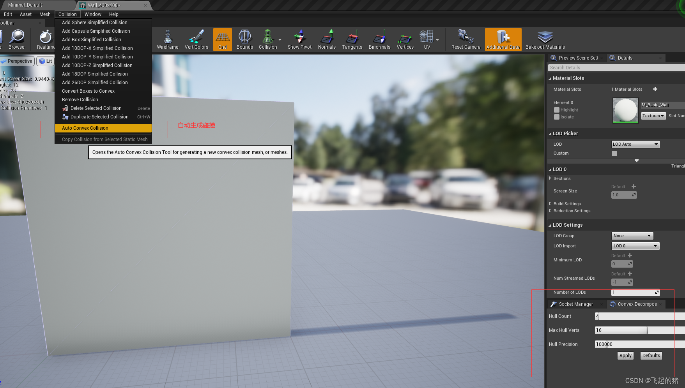Collapse the LOD Settings category
Screen dimensions: 685x388
[x=550, y=225]
